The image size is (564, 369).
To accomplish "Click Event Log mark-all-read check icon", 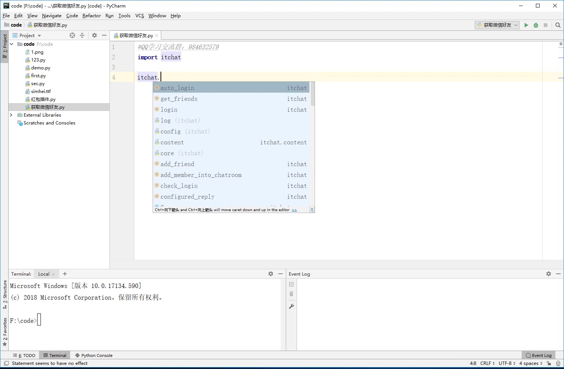I will pyautogui.click(x=291, y=284).
